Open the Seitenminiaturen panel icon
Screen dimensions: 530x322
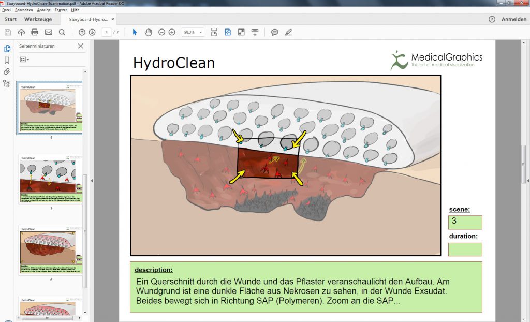(6, 48)
